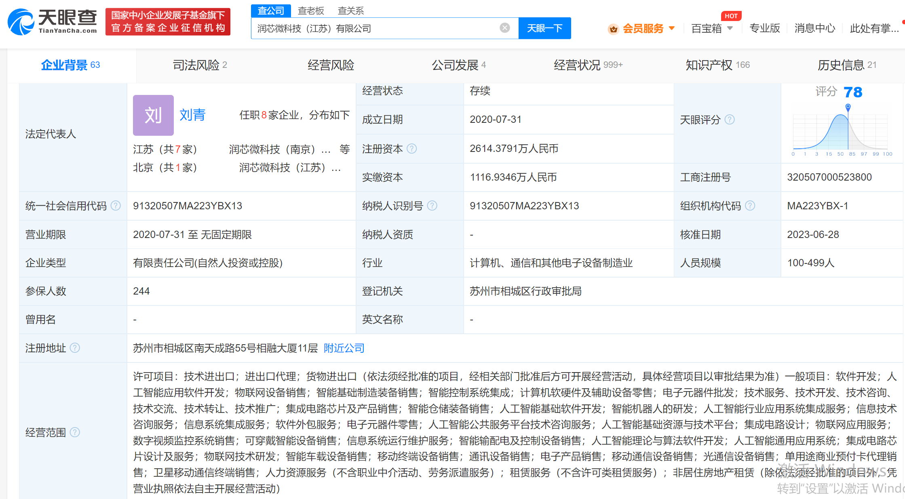Open 消息中心
The image size is (905, 499).
coord(814,28)
